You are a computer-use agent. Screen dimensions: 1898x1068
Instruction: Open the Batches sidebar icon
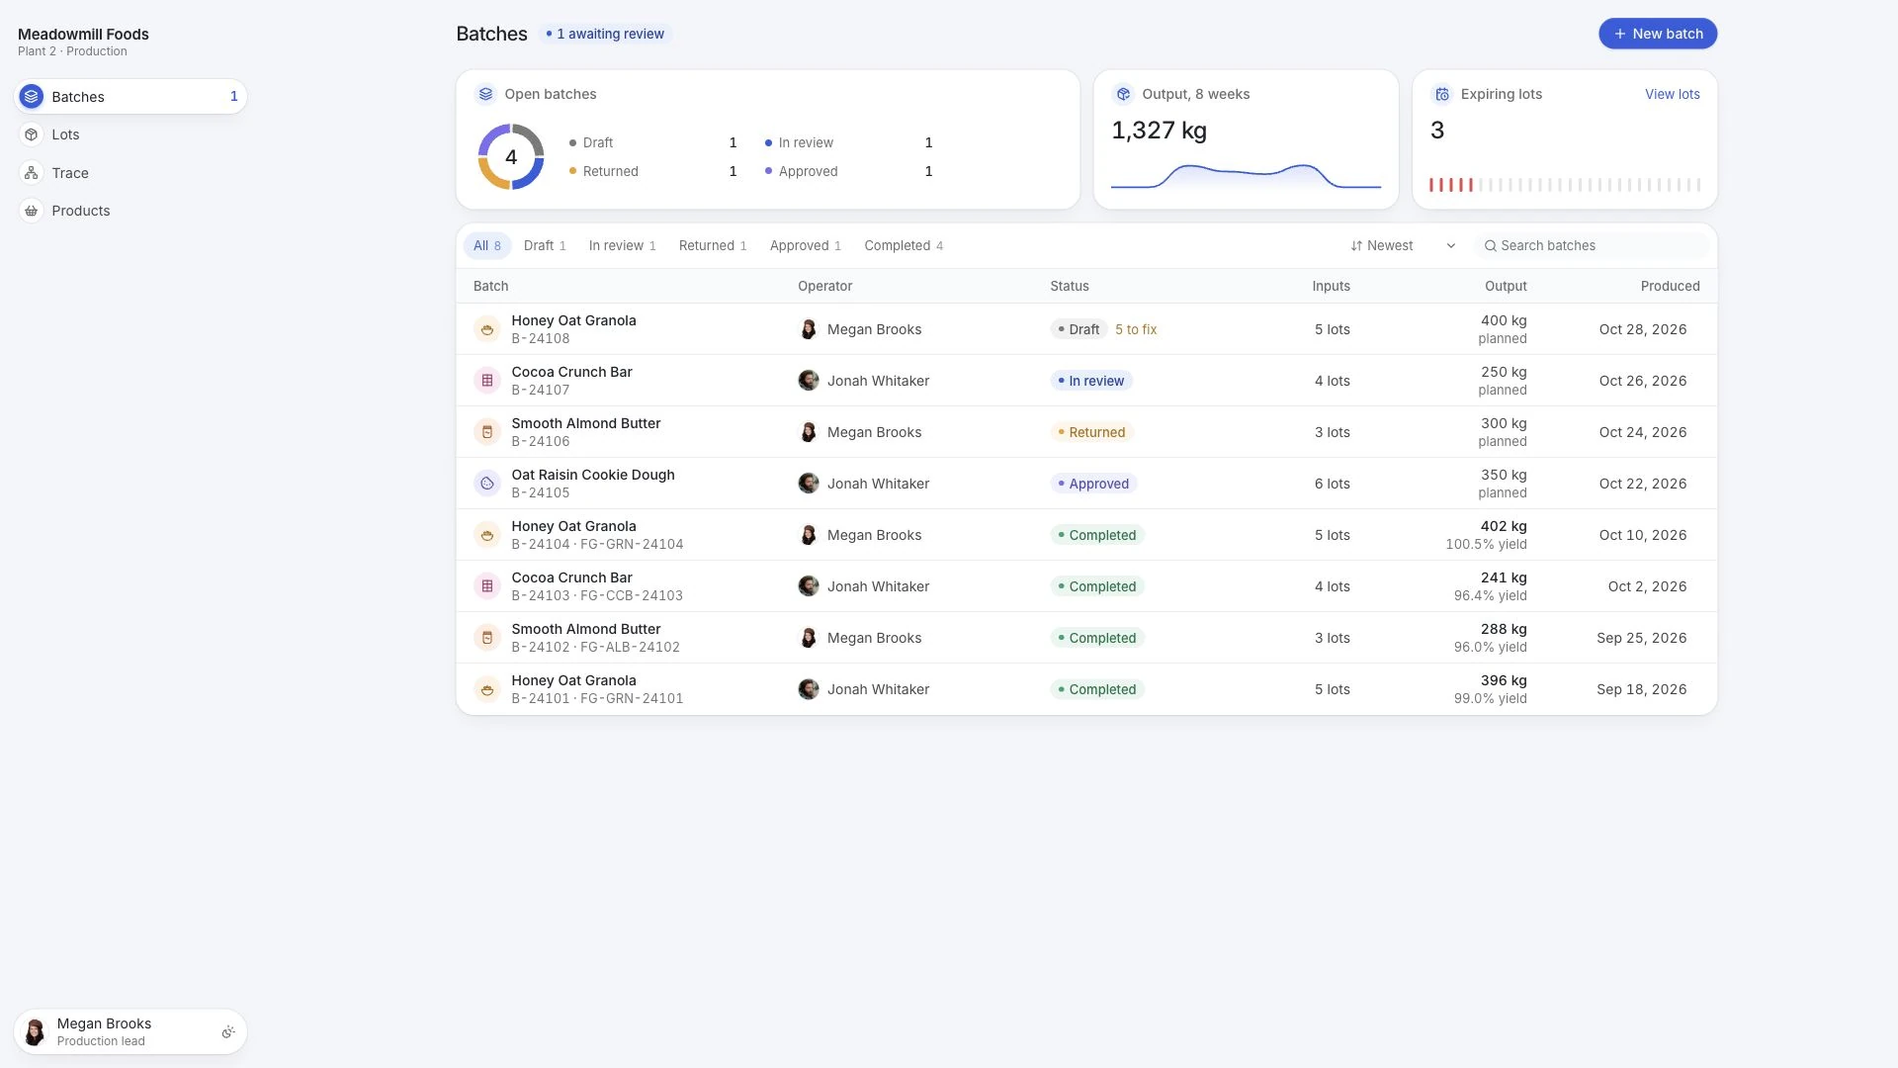pos(32,97)
